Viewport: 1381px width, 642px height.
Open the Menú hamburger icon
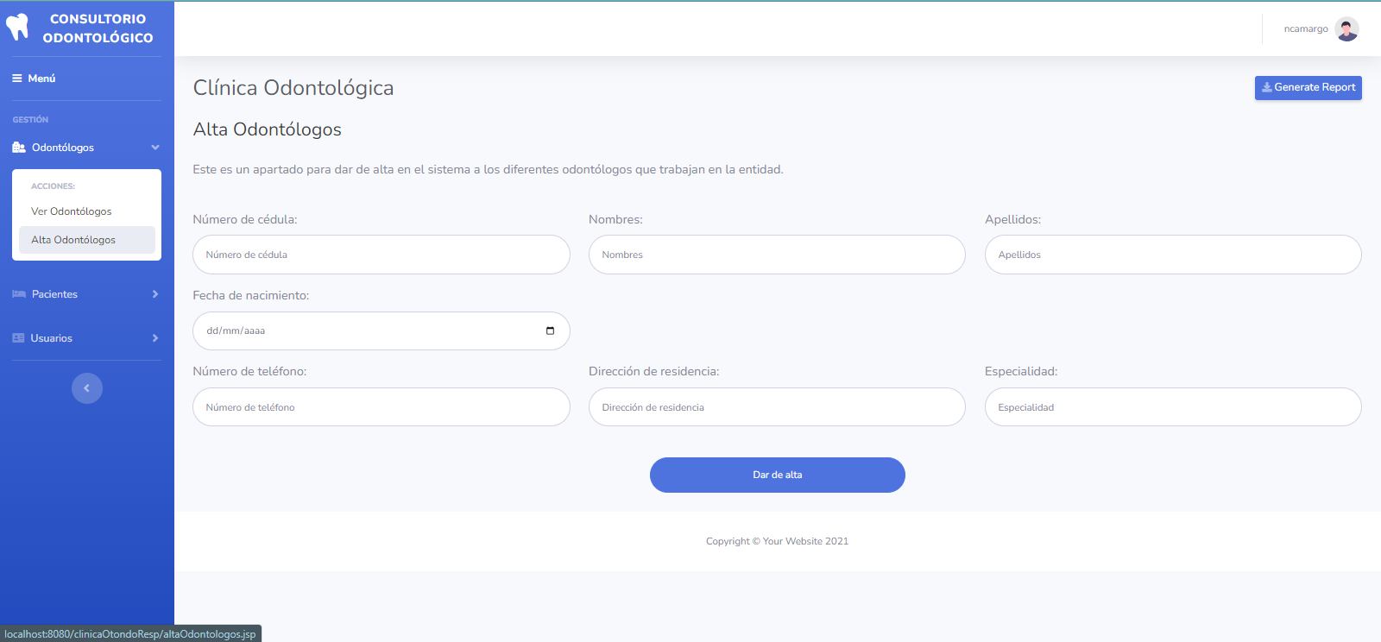[17, 79]
